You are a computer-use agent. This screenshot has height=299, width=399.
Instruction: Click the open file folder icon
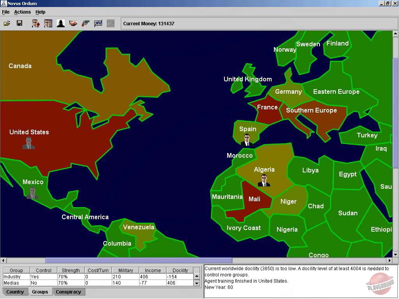pos(7,23)
